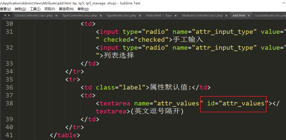Close the GoodsController.class.php tab

(56, 16)
